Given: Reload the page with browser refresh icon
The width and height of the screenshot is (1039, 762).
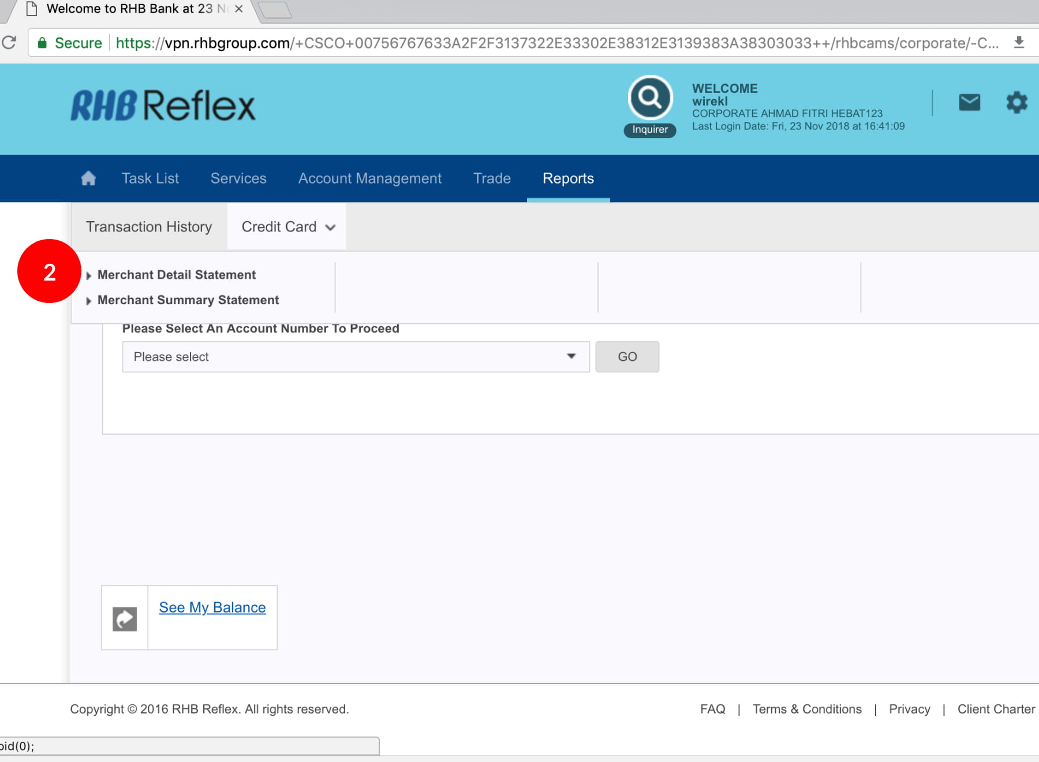Looking at the screenshot, I should [9, 43].
